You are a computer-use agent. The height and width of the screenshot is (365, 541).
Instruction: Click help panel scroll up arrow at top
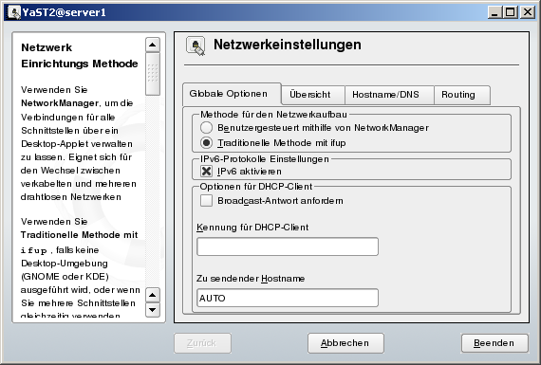point(153,45)
